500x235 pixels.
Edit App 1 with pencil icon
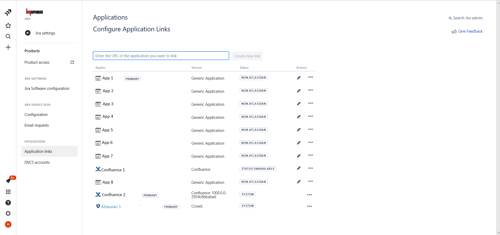299,78
